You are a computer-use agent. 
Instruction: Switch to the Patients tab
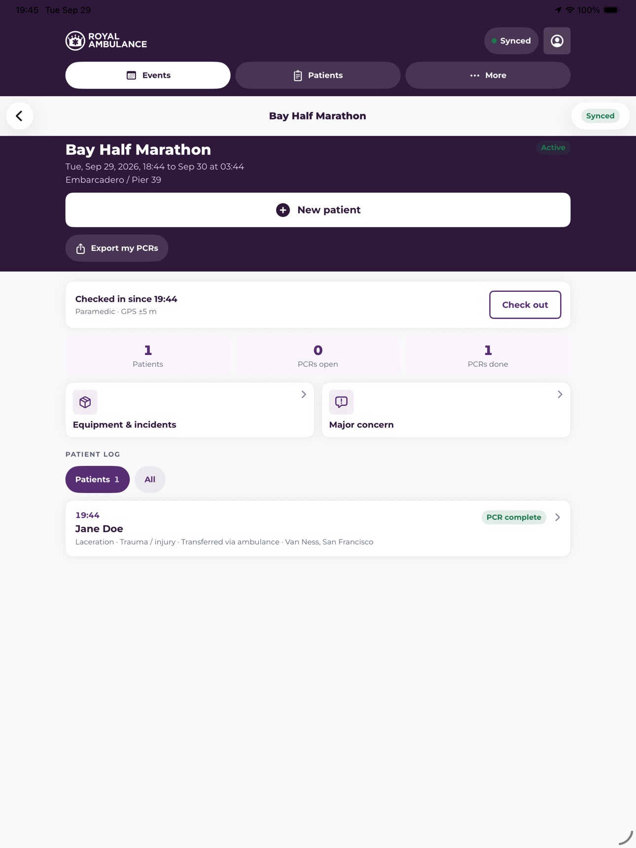click(x=318, y=75)
